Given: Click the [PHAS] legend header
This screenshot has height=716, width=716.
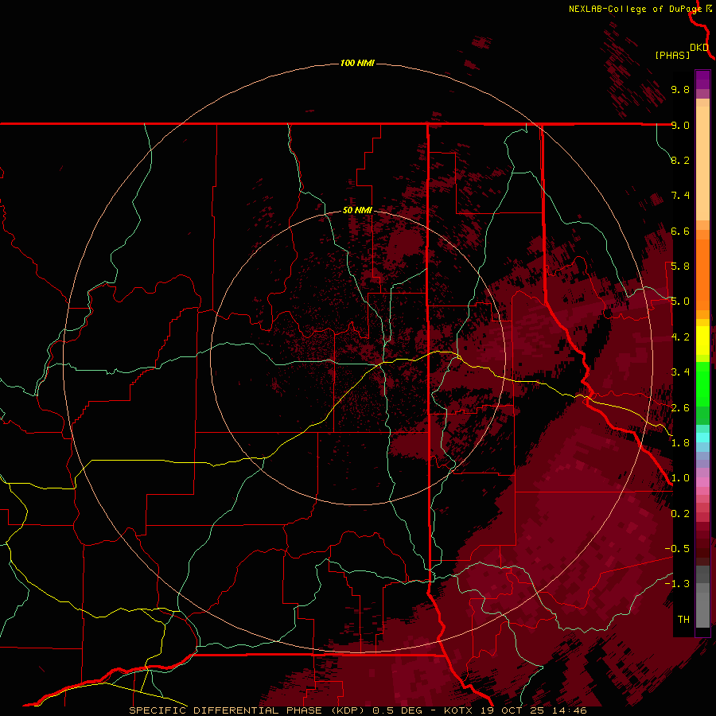Looking at the screenshot, I should [672, 55].
